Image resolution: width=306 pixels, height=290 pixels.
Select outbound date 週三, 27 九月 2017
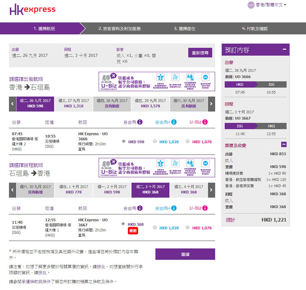point(74,103)
